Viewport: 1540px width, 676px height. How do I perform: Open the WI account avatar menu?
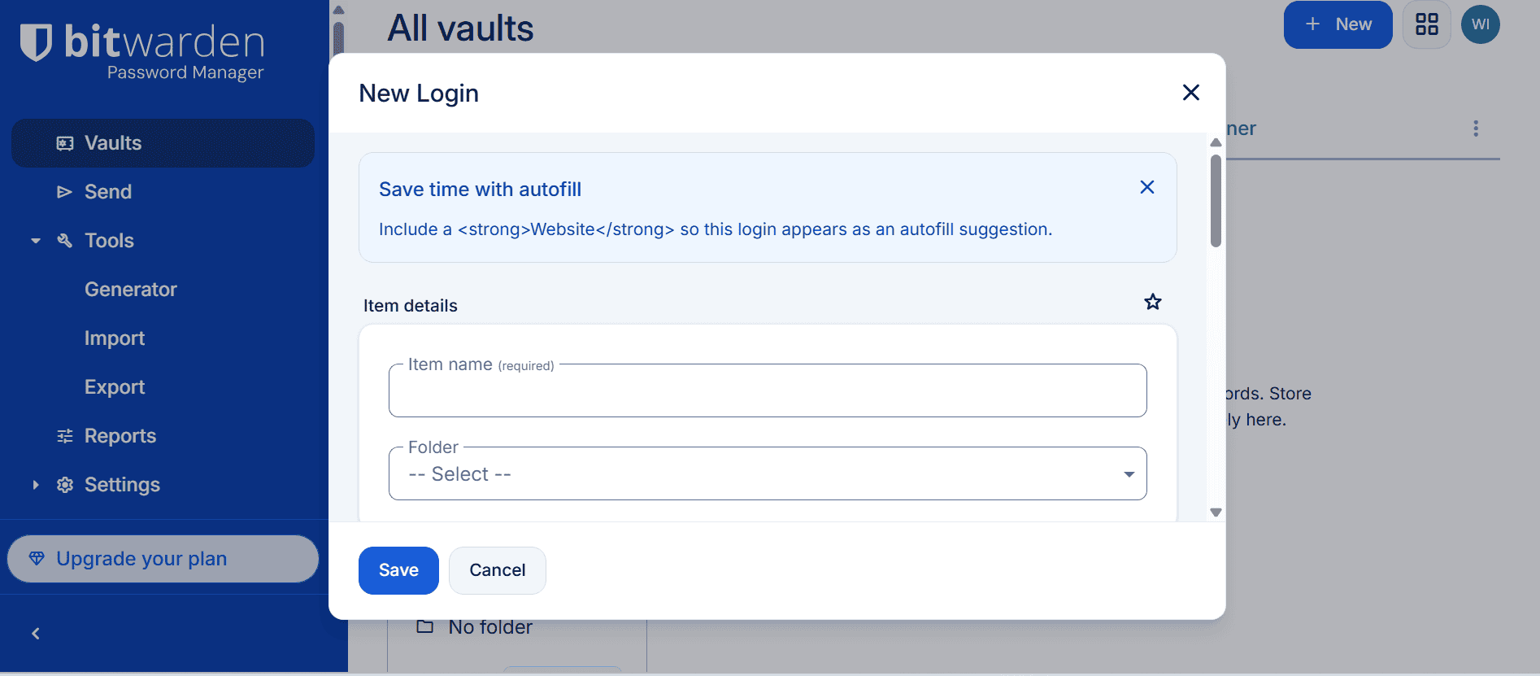1481,24
